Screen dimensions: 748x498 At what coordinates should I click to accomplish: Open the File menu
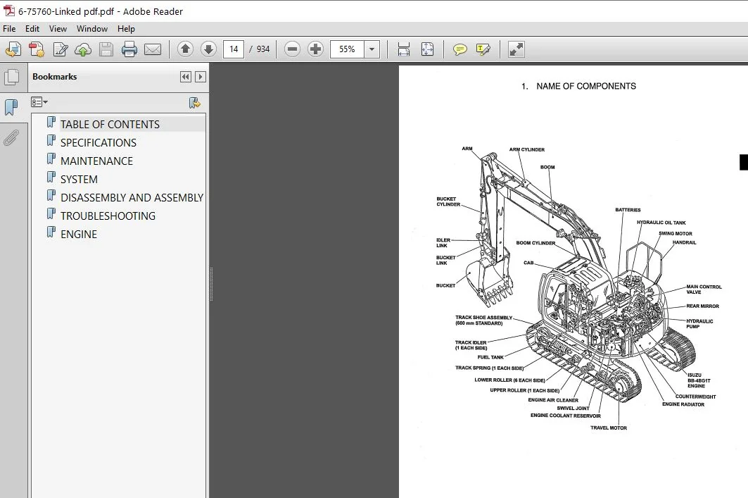(x=9, y=29)
